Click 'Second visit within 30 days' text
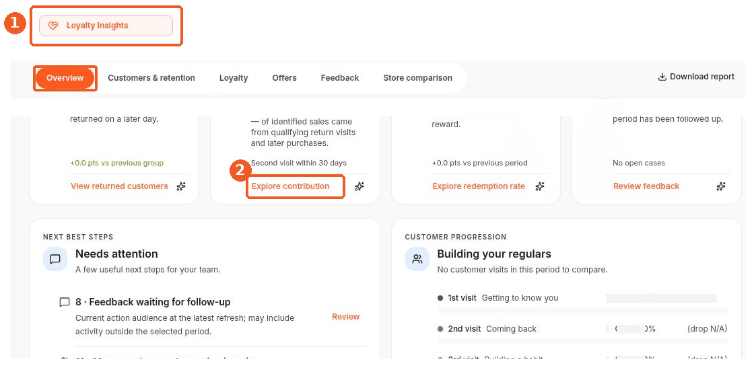This screenshot has height=372, width=756. 298,163
